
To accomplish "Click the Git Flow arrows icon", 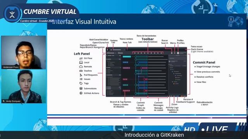I will (81, 58).
